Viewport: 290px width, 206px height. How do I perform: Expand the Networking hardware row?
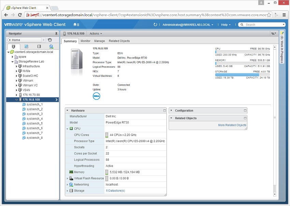point(67,185)
